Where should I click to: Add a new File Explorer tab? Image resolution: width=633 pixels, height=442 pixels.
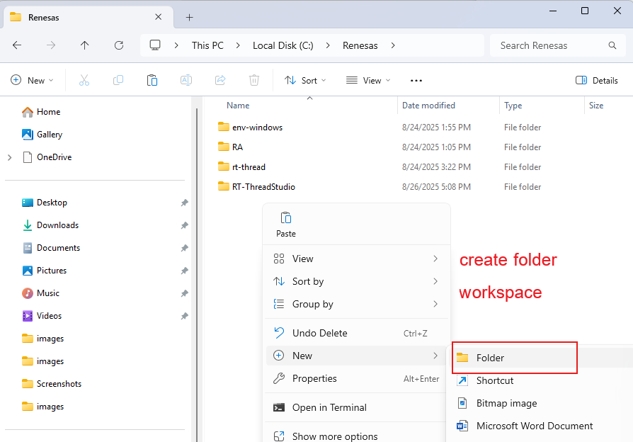click(x=189, y=17)
